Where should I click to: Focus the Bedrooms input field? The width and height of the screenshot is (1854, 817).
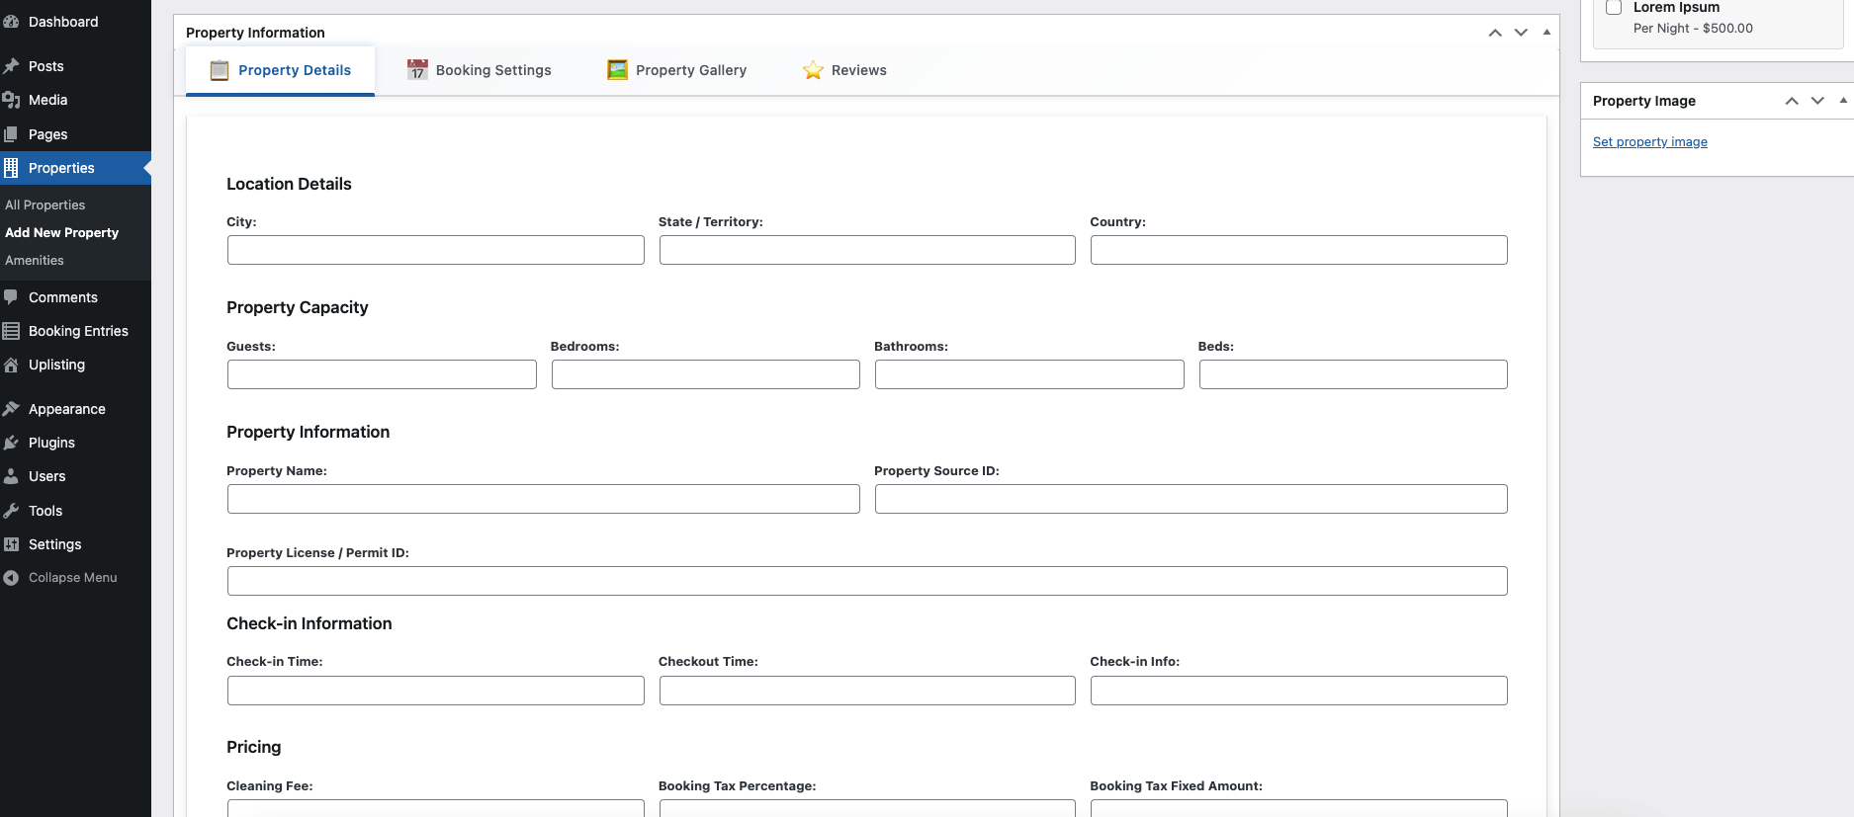[x=706, y=374]
